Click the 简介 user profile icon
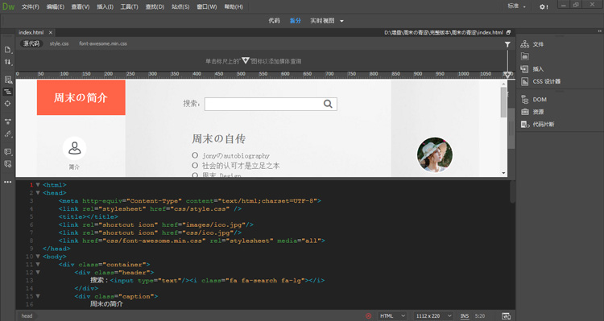Viewport: 604px width, 321px height. click(74, 148)
